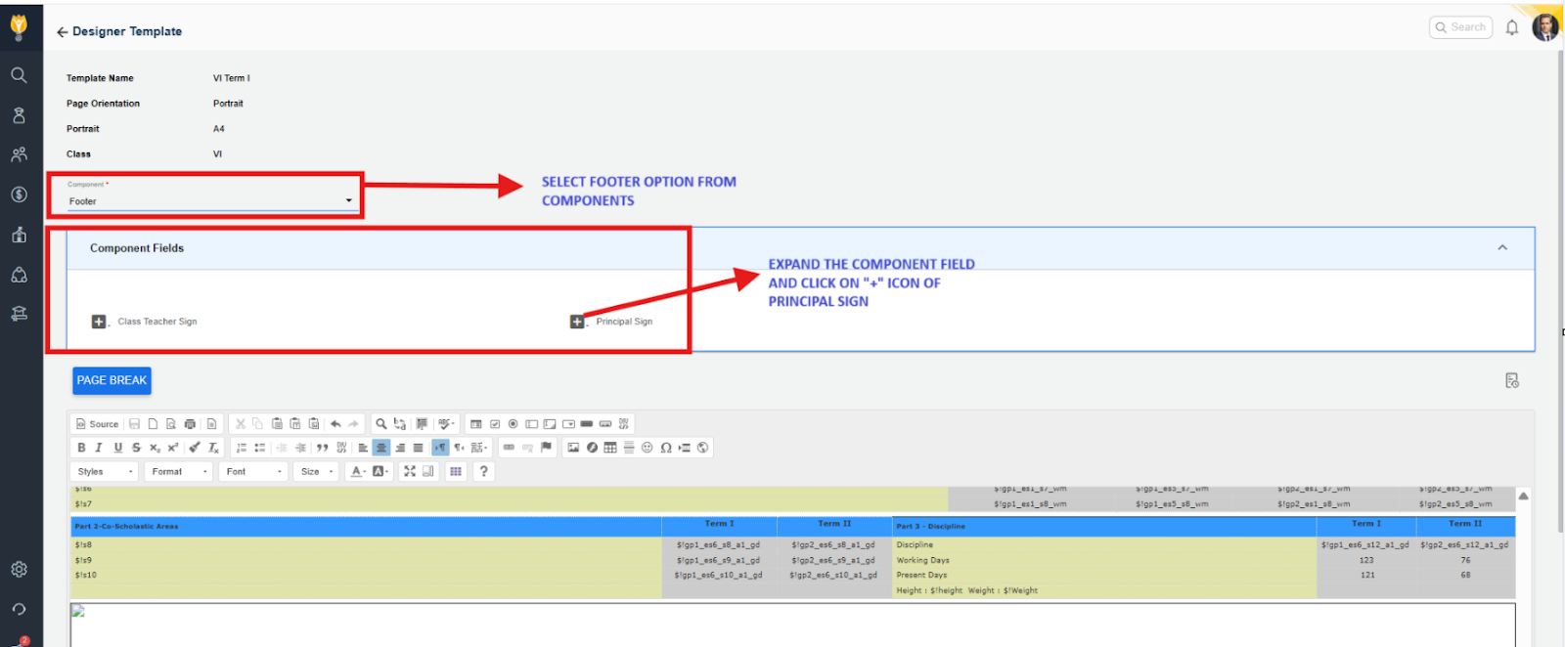
Task: Click the PAGE BREAK button
Action: (112, 380)
